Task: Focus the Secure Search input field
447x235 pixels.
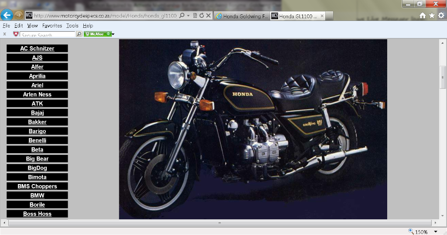Action: pyautogui.click(x=47, y=34)
